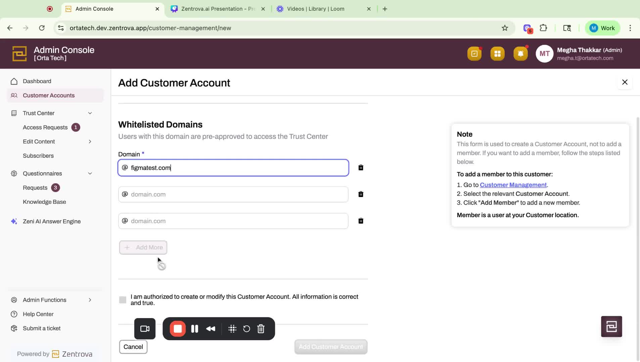The width and height of the screenshot is (640, 362).
Task: Close the Zentrova.ai Presentation tab
Action: (263, 9)
